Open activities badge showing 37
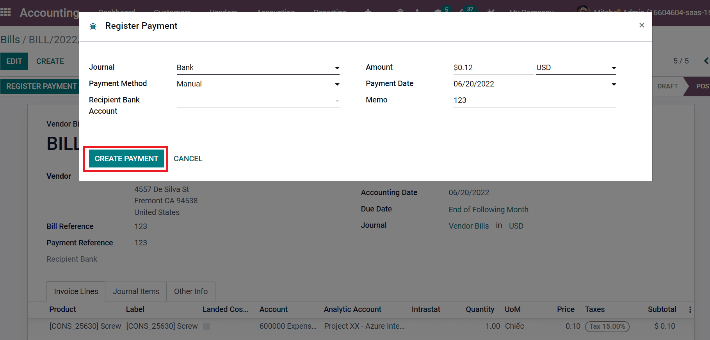This screenshot has height=340, width=710. [x=470, y=9]
